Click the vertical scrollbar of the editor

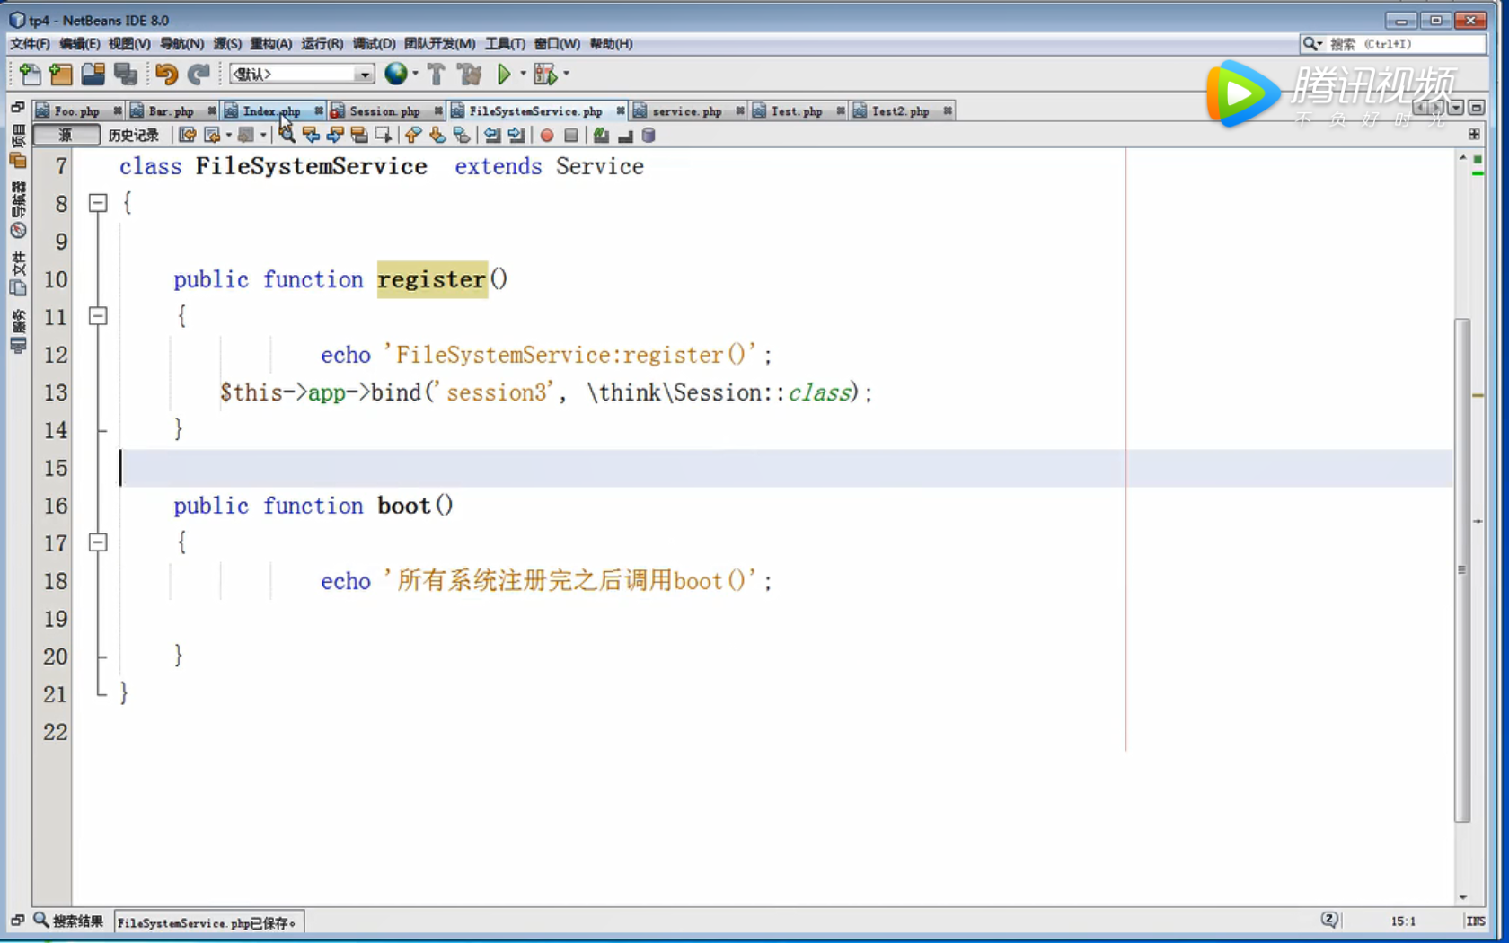pyautogui.click(x=1462, y=569)
